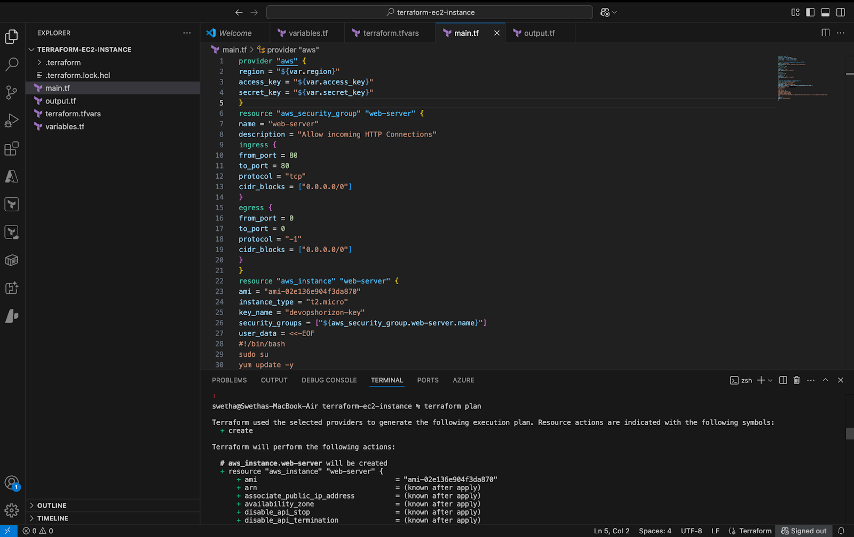Change encoding via UTF-8

pos(691,531)
